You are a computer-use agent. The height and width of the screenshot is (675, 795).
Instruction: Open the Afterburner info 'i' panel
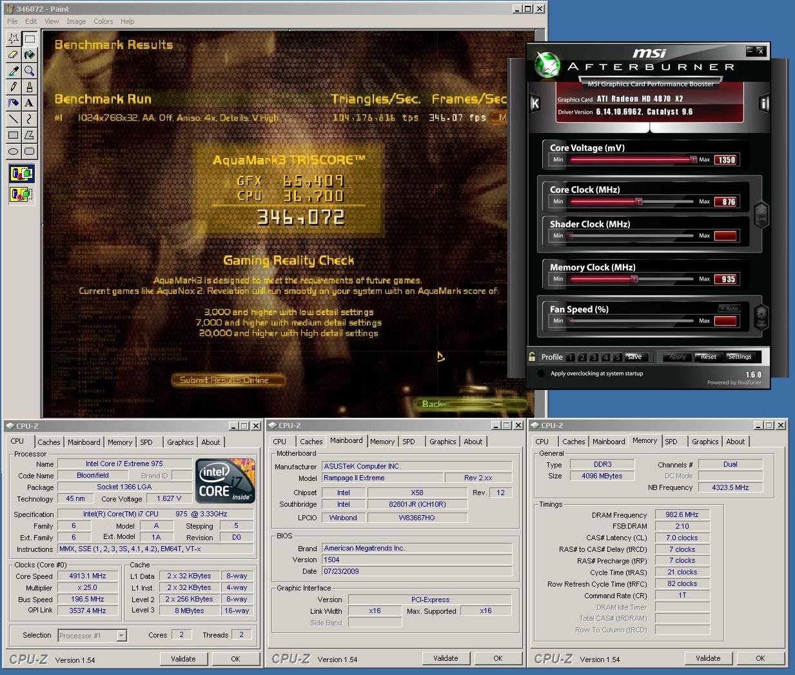click(x=764, y=103)
